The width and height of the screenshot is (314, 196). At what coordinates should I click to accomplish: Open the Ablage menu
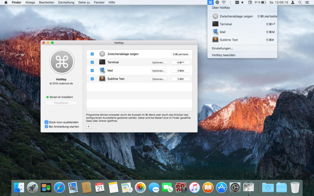coord(30,2)
